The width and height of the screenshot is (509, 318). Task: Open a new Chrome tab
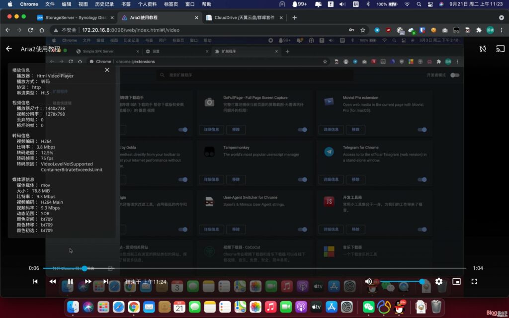(x=294, y=17)
